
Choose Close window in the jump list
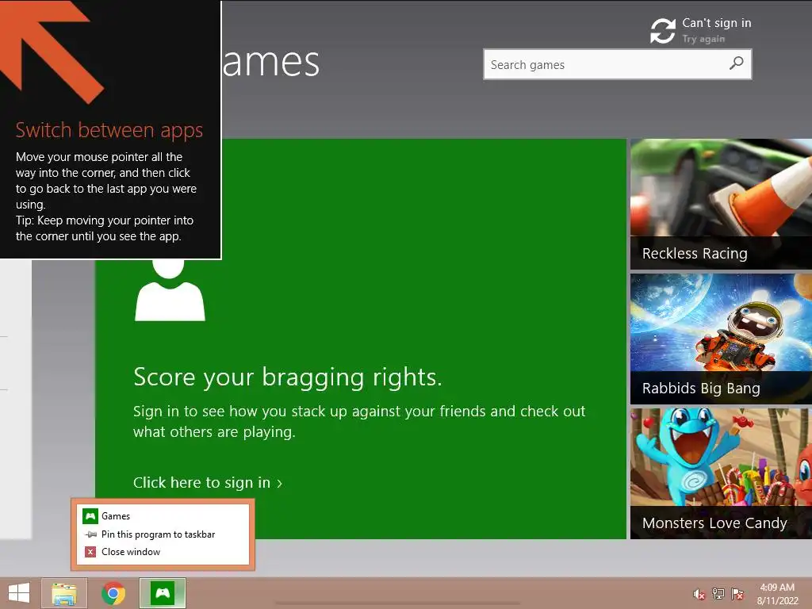click(163, 552)
